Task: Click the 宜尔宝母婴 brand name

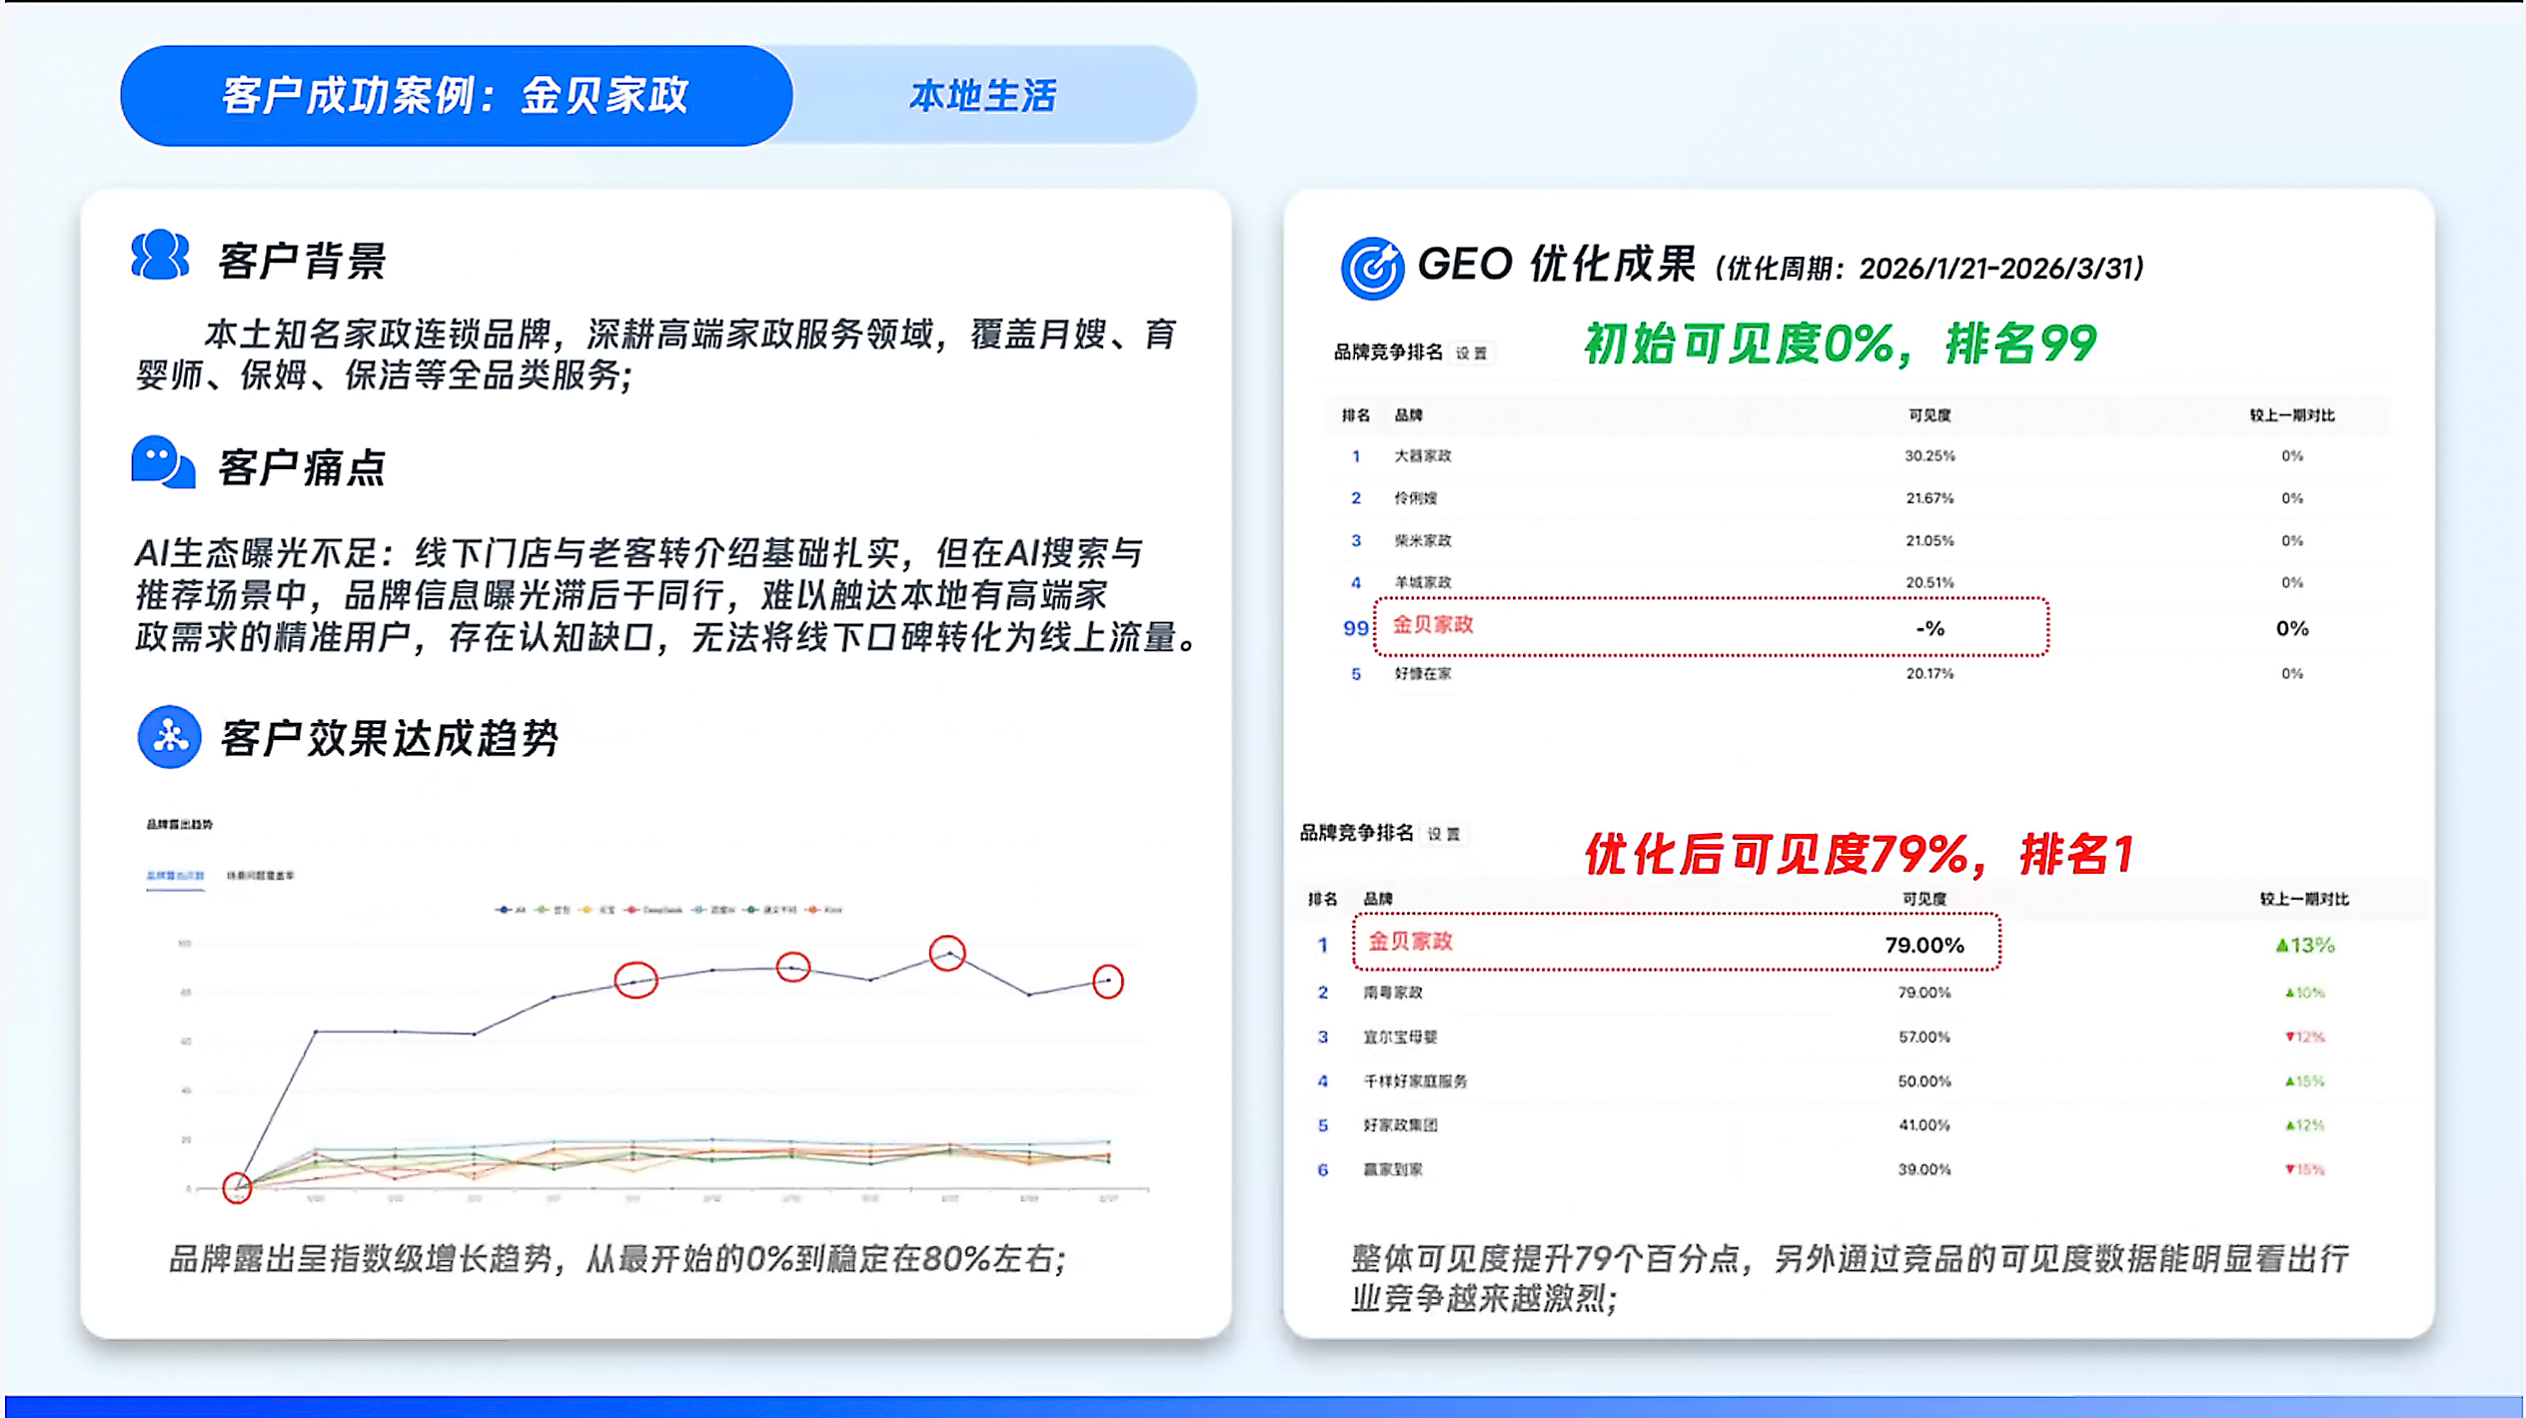Action: pyautogui.click(x=1400, y=1037)
